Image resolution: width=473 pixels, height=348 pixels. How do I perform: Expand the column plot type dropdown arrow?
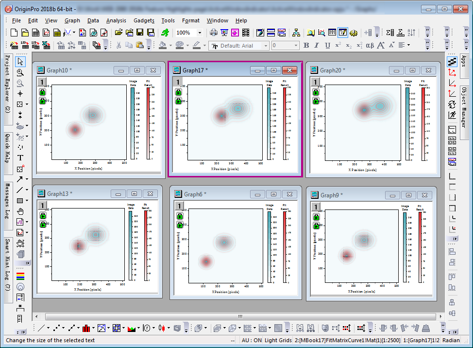pyautogui.click(x=94, y=328)
